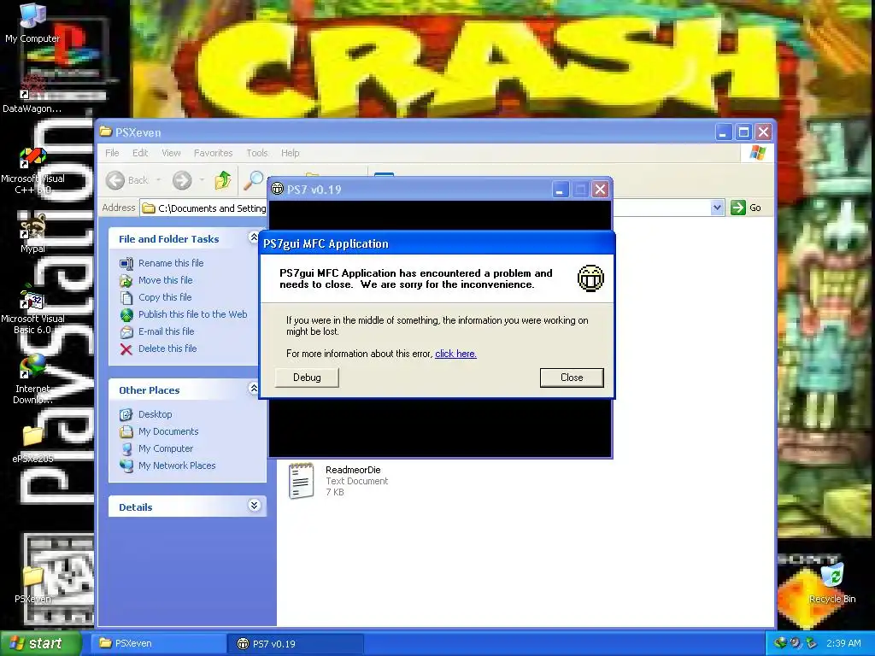Open Forward history dropdown arrow
The image size is (875, 656).
click(202, 180)
